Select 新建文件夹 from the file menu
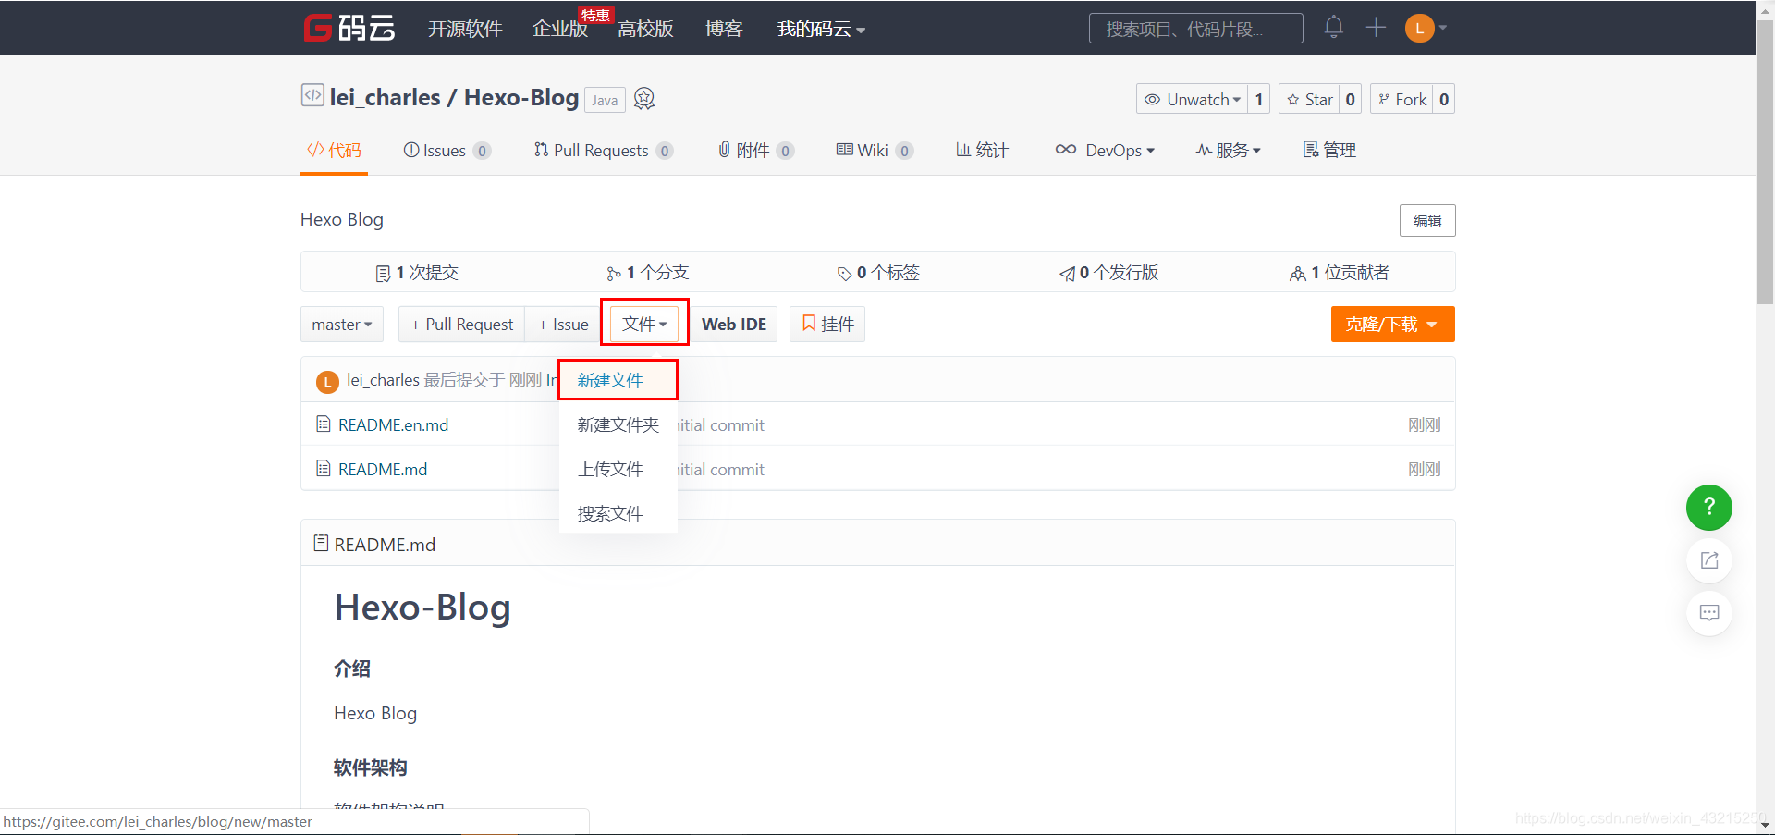 pyautogui.click(x=618, y=424)
